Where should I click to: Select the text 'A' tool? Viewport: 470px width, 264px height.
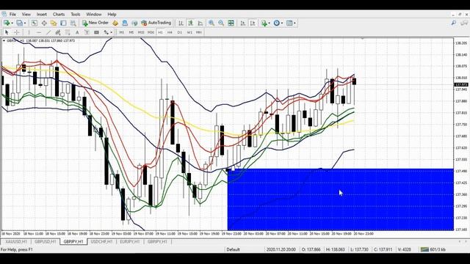[x=77, y=32]
